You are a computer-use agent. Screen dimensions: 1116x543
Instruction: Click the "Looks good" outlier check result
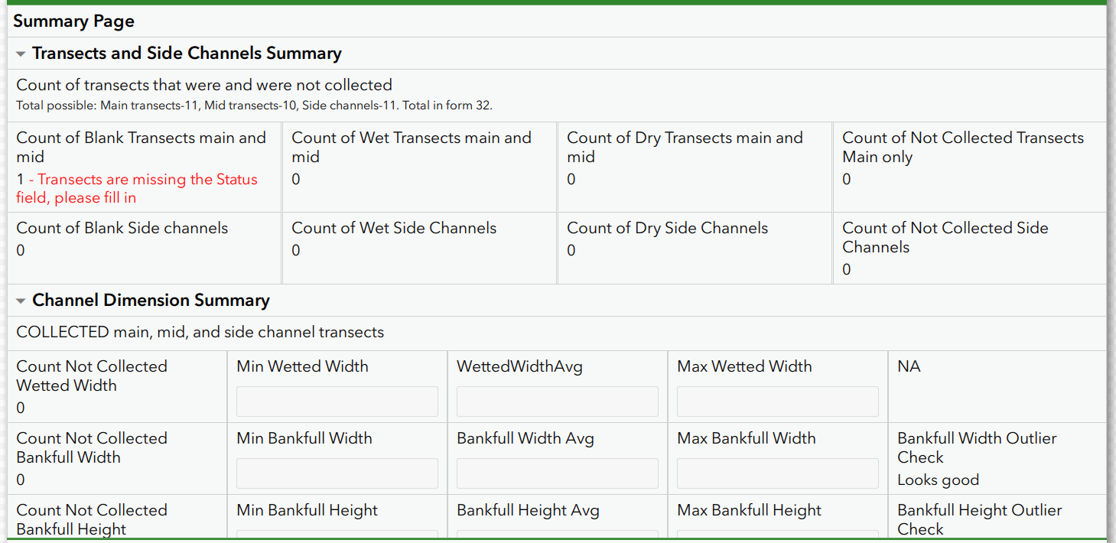tap(938, 480)
